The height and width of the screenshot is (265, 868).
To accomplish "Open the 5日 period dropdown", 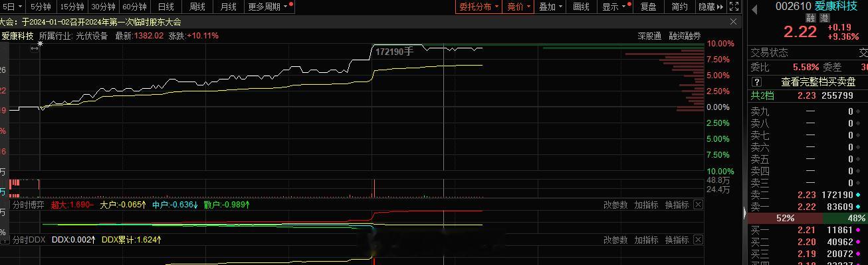I will (13, 7).
